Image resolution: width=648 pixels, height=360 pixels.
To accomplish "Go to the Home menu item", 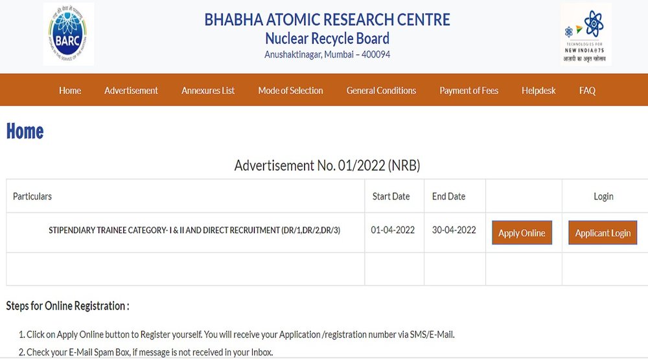I will click(70, 91).
